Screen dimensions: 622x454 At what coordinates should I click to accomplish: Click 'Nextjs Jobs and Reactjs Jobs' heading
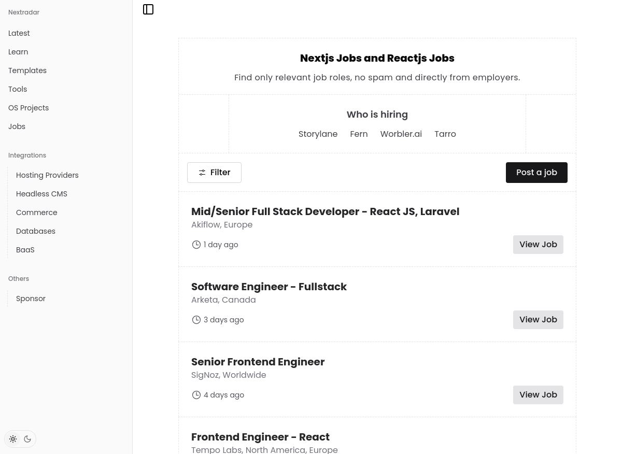point(377,58)
